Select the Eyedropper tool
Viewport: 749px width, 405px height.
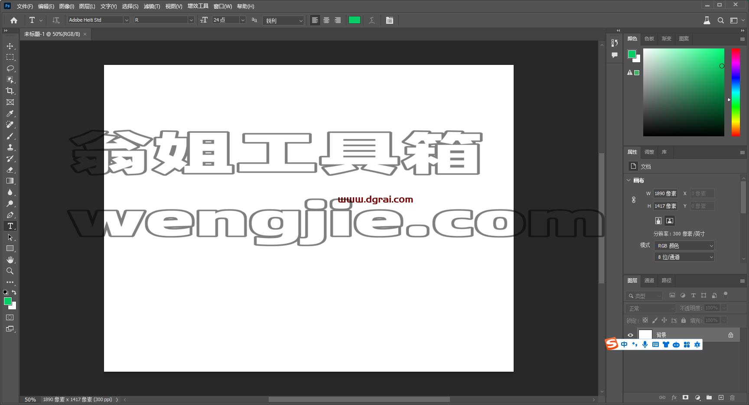tap(10, 113)
